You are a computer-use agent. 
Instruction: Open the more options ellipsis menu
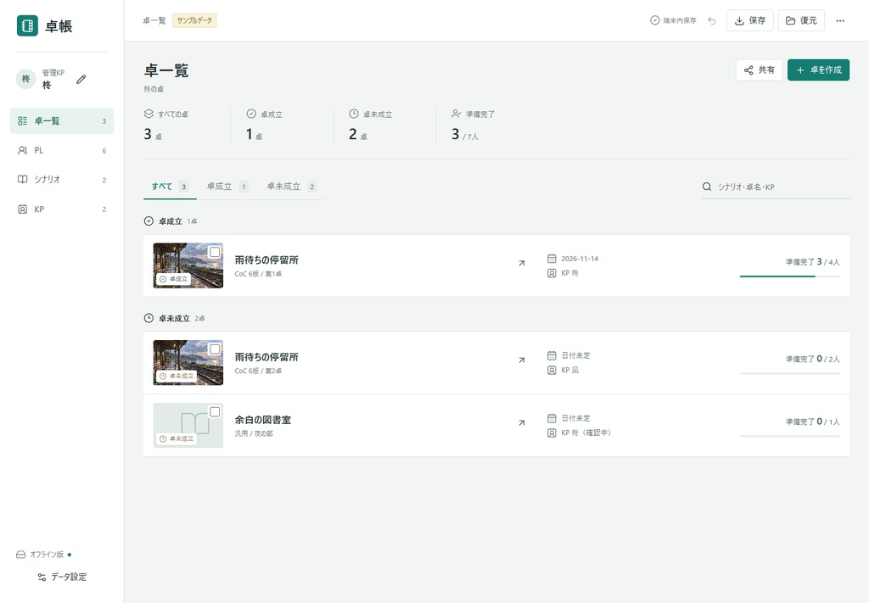tap(840, 20)
